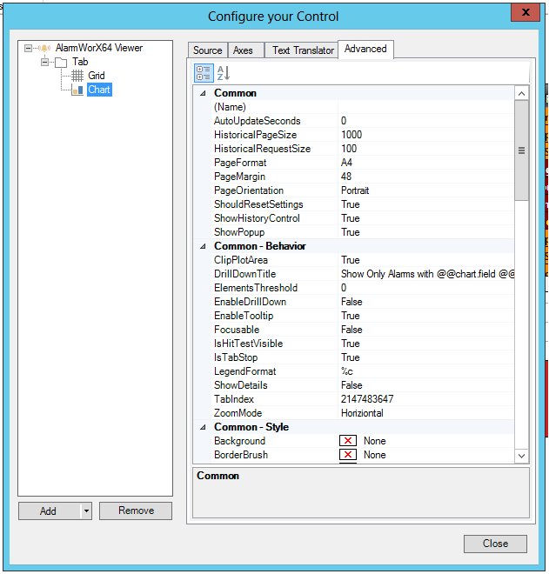Click the Background red X swatch
The image size is (549, 574).
pyautogui.click(x=348, y=441)
